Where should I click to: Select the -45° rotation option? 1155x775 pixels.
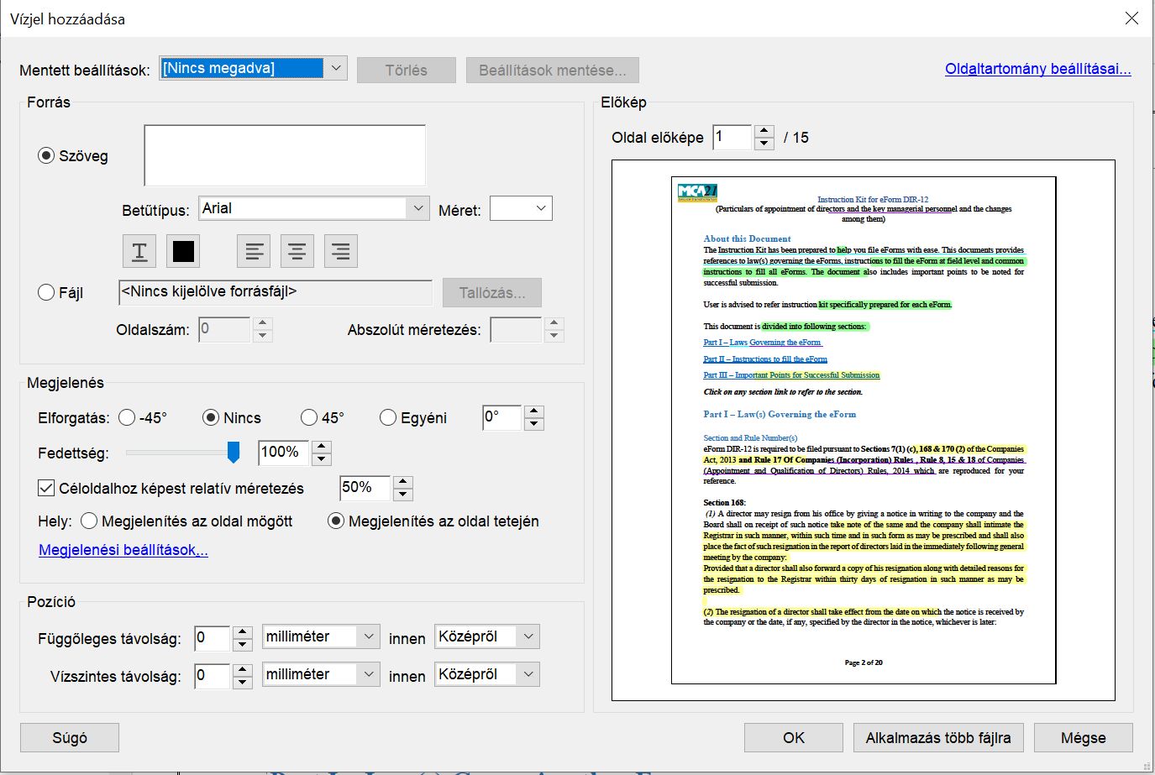[x=127, y=418]
